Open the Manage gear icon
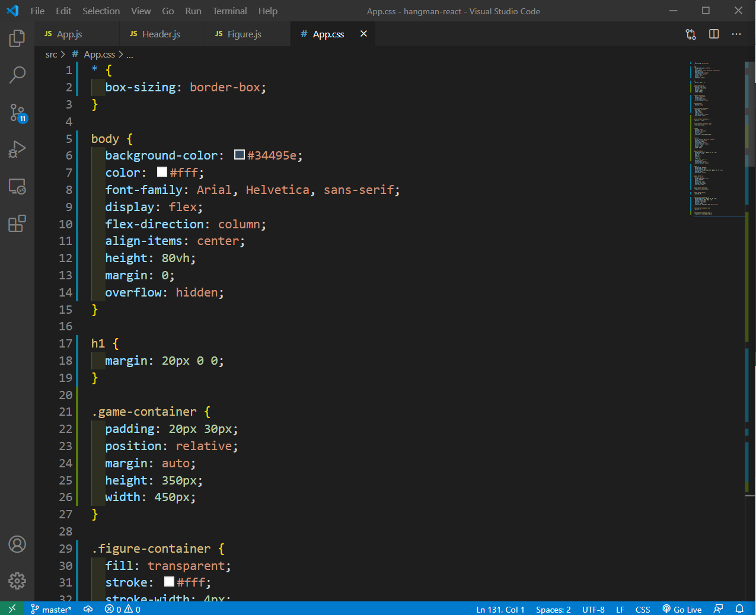The width and height of the screenshot is (756, 615). click(17, 581)
